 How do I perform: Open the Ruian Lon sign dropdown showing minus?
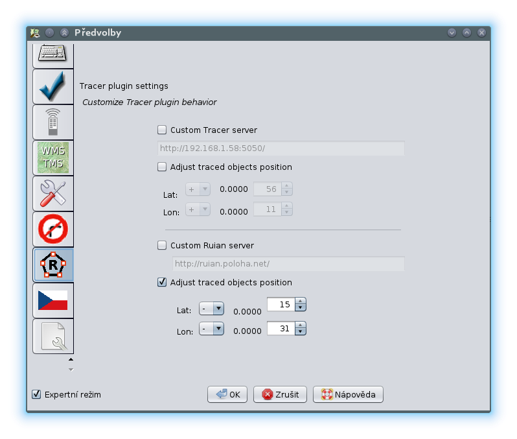pos(211,329)
